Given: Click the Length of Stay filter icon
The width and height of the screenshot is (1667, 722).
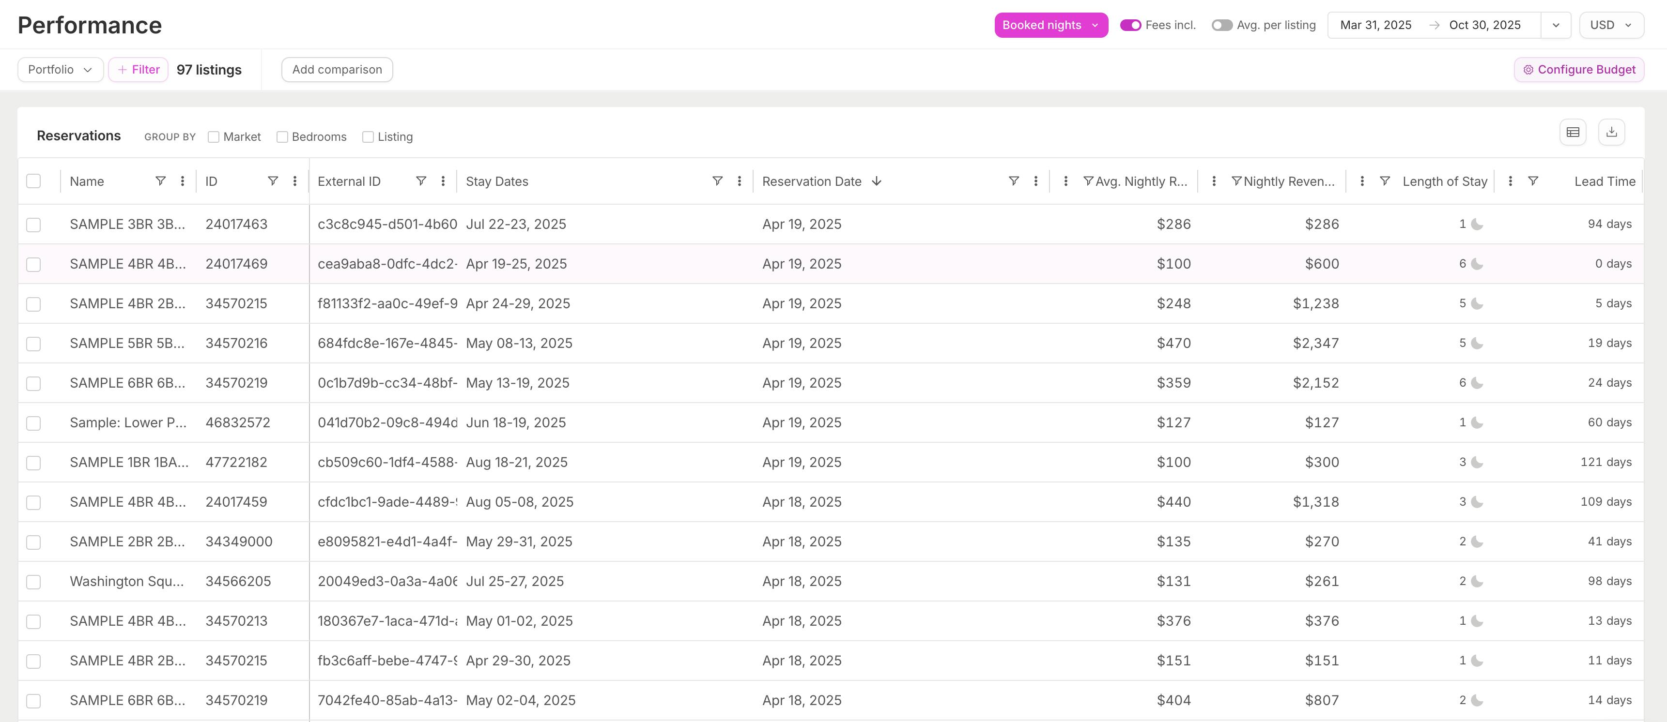Looking at the screenshot, I should click(x=1385, y=181).
